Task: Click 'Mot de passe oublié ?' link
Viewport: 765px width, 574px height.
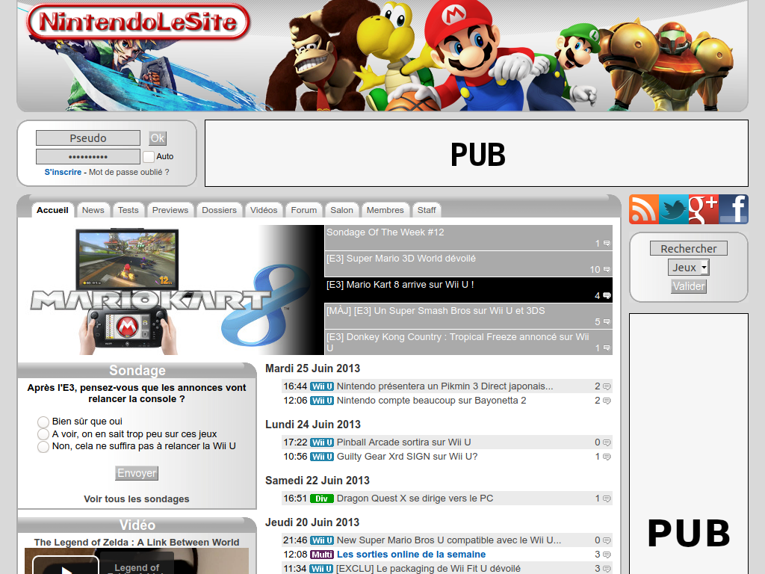Action: [128, 173]
